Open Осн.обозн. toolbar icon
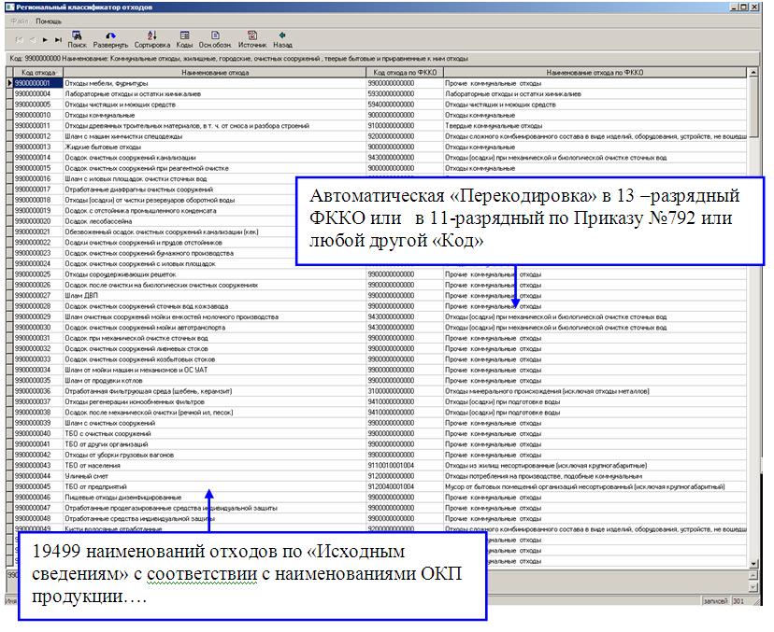 216,35
